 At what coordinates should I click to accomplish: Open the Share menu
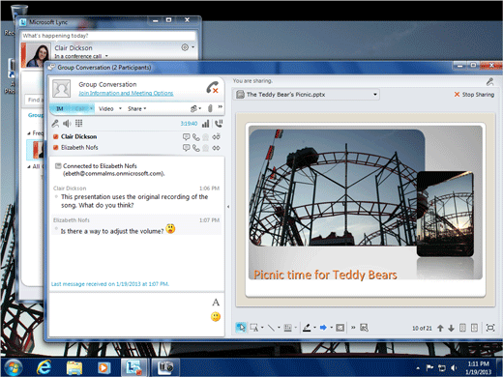pyautogui.click(x=137, y=108)
